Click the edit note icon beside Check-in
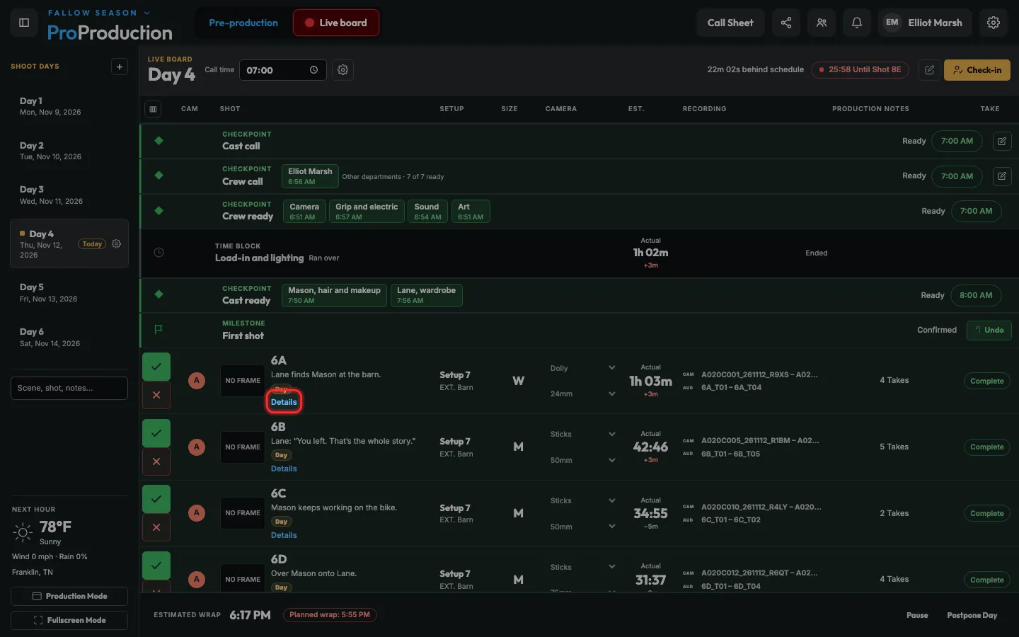Screen dimensions: 1019x637 (930, 70)
